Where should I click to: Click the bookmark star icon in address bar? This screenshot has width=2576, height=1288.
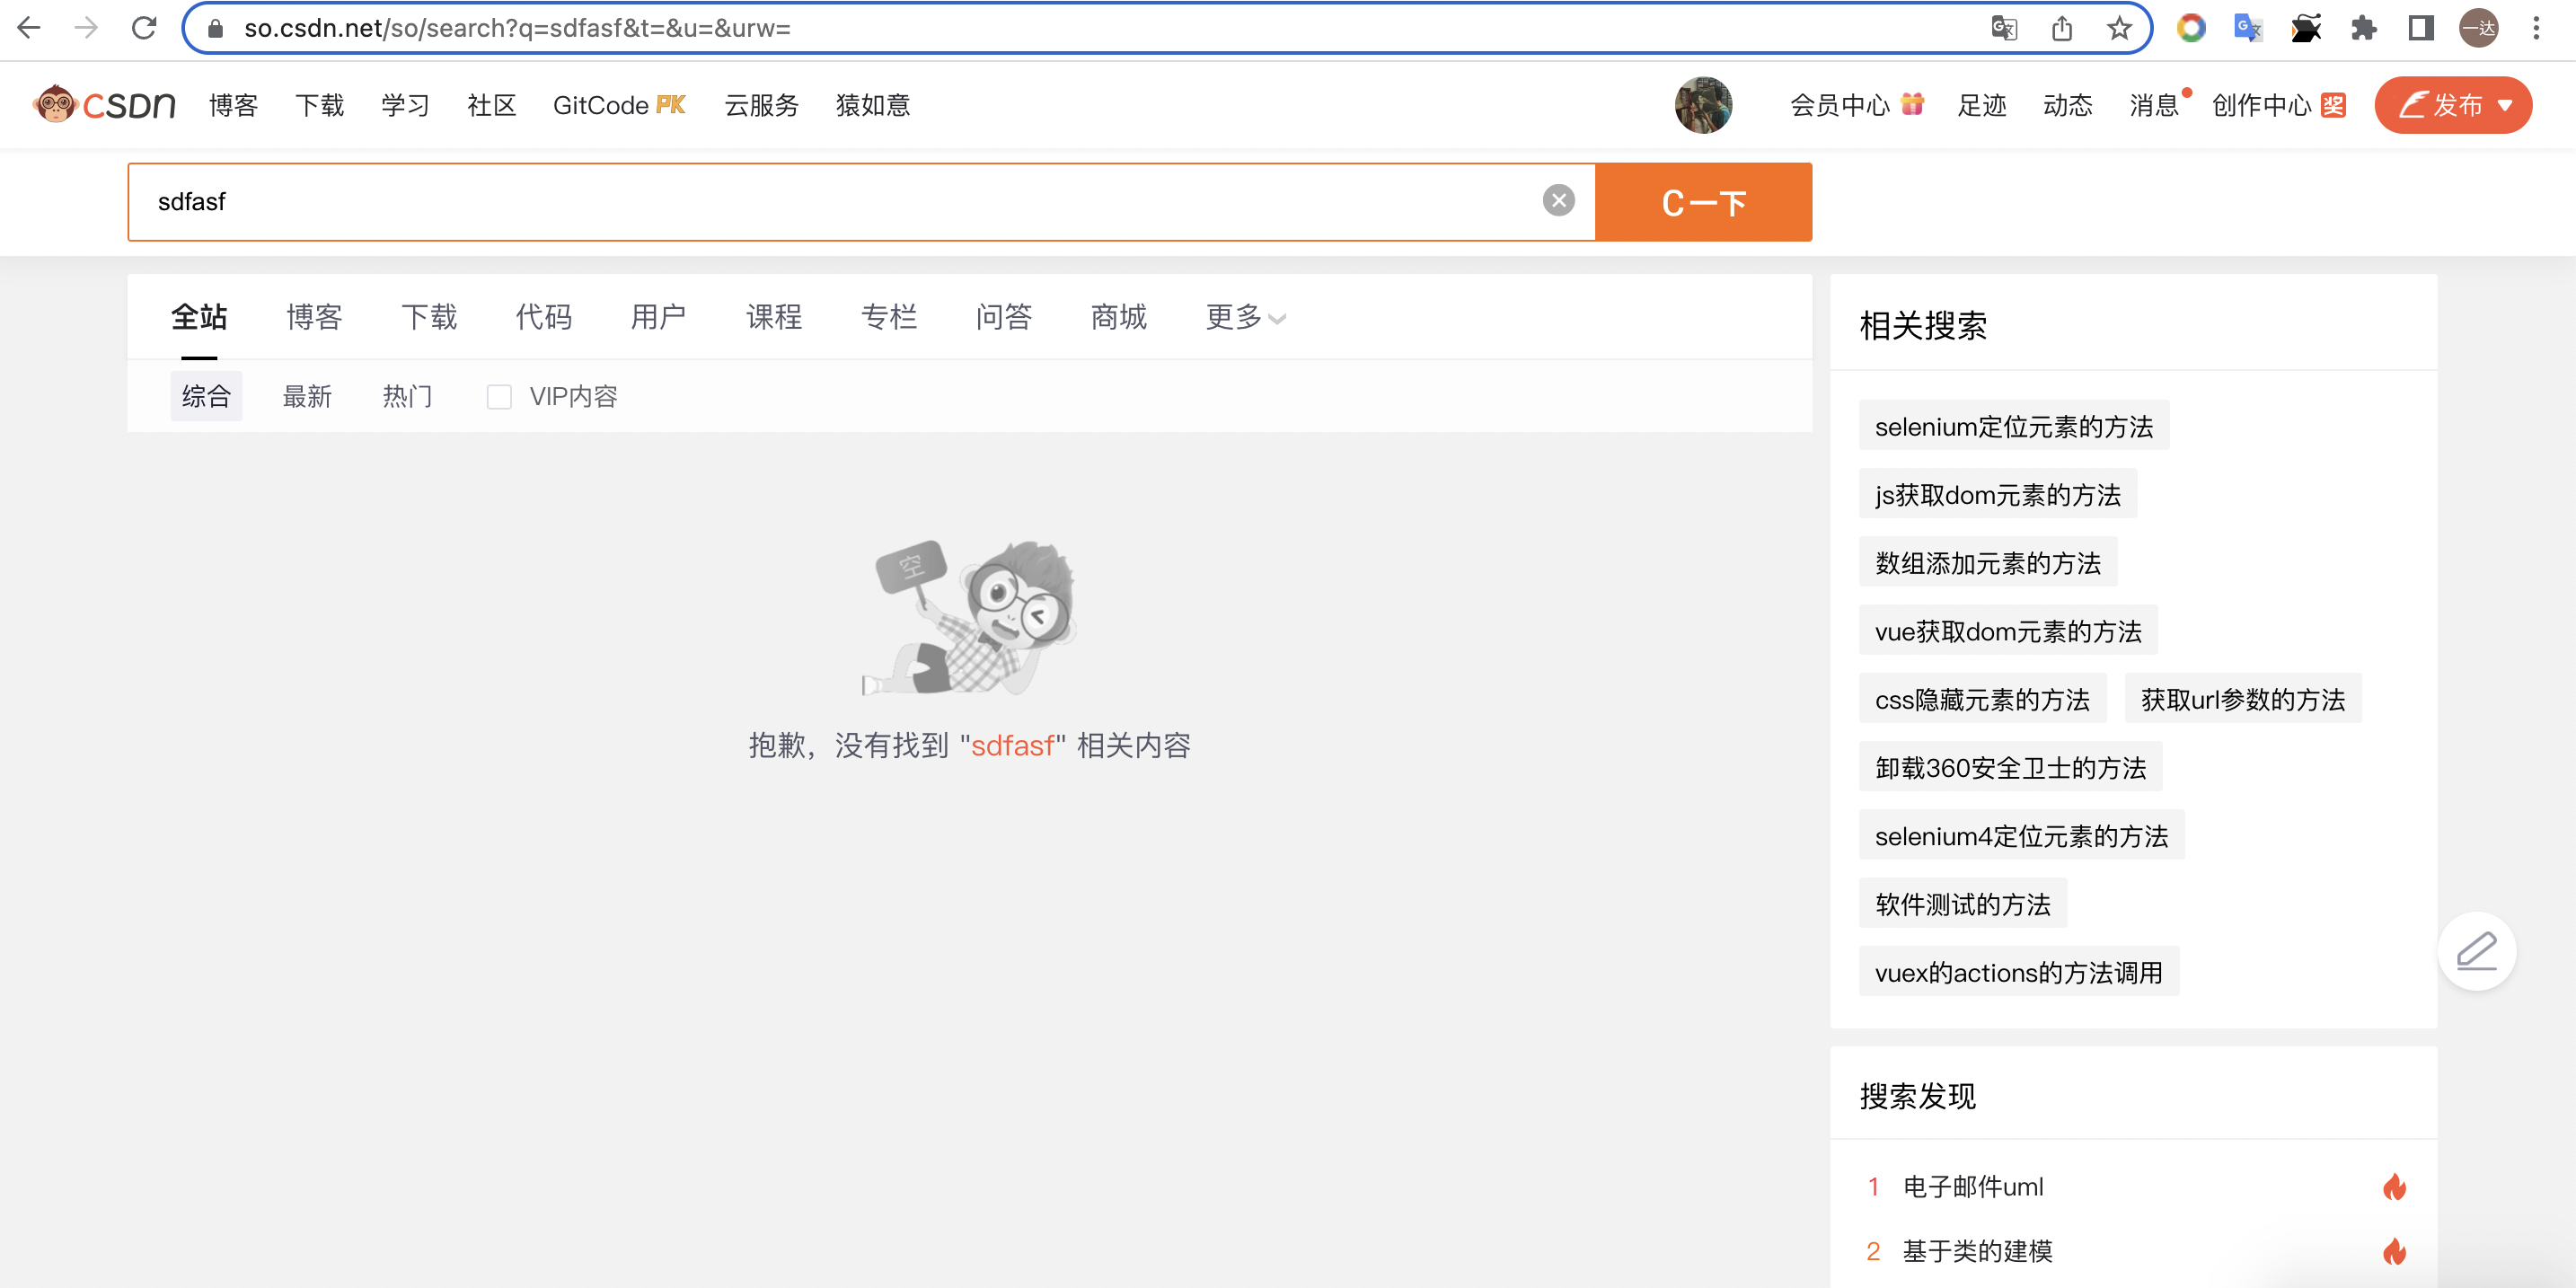tap(2118, 28)
